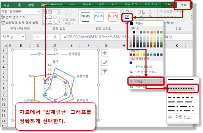Viewport: 203px width, 133px height.
Task: Select column G header
Action: (x=106, y=45)
